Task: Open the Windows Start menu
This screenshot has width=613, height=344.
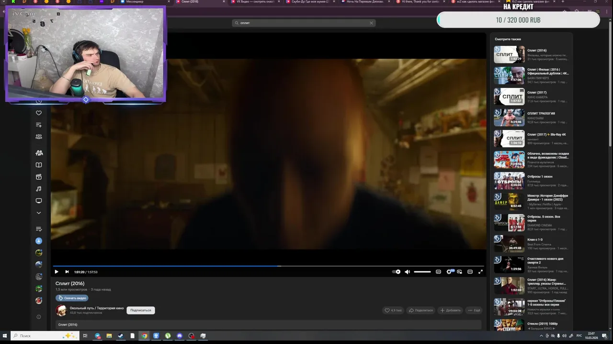Action: click(4, 336)
